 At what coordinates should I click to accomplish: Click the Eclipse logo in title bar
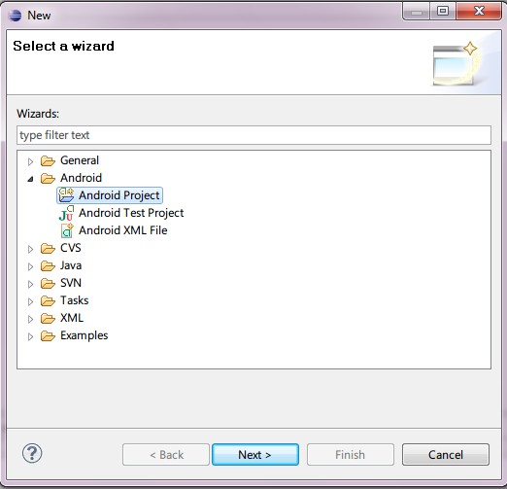(15, 15)
